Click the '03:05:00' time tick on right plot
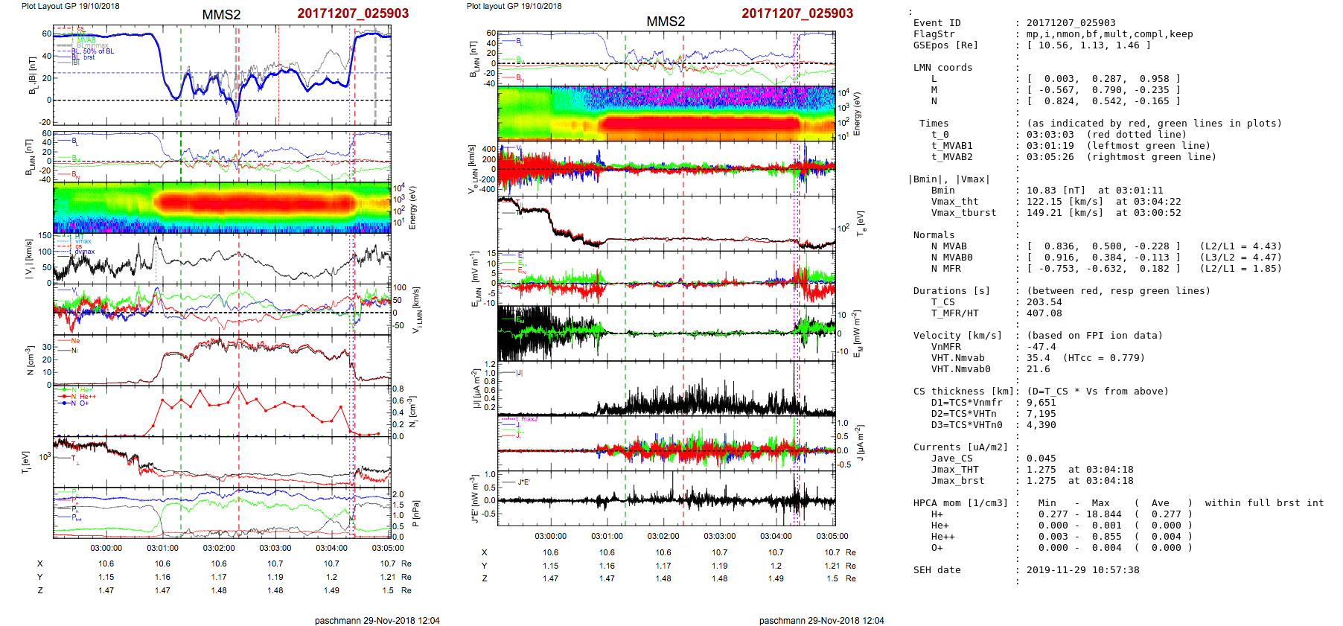 click(x=832, y=536)
